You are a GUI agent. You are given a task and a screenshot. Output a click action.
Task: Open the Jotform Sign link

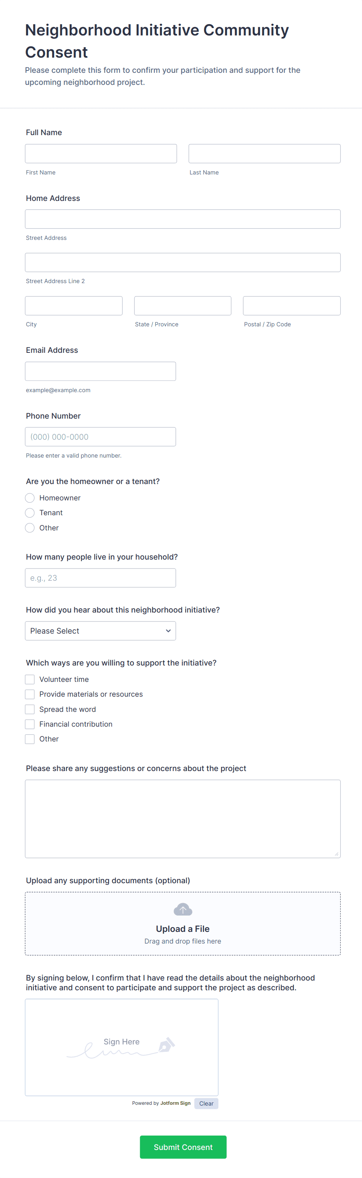click(176, 1103)
